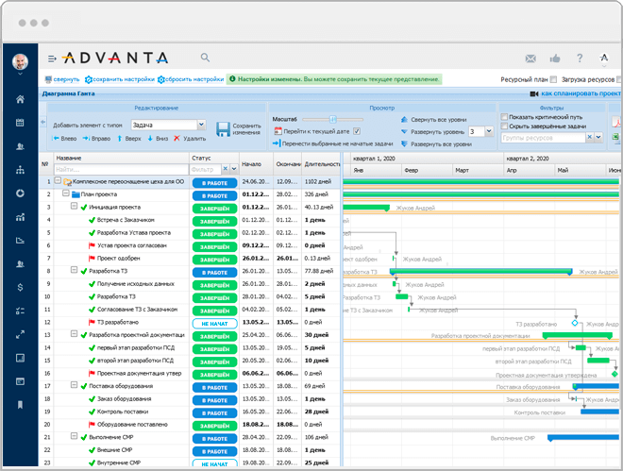This screenshot has width=623, height=471.
Task: Click the Advanta A logo icon at top right
Action: tap(604, 58)
